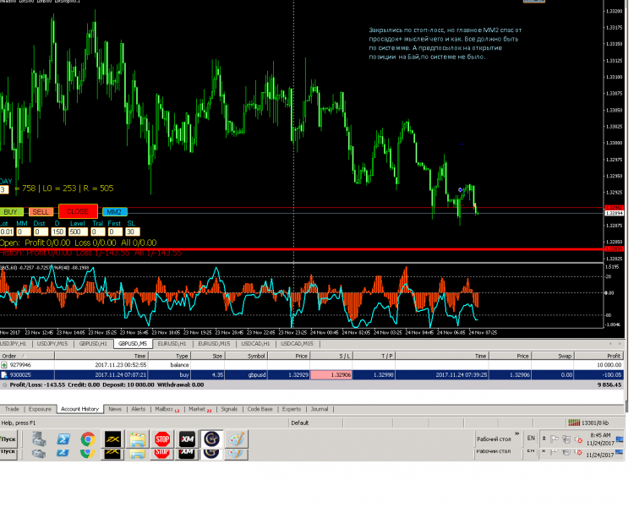Click the Default profile in status bar
This screenshot has width=634, height=507.
pyautogui.click(x=300, y=422)
